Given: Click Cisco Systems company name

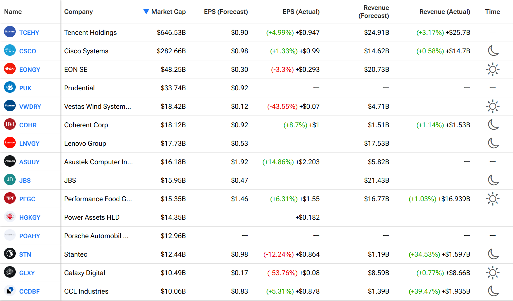Looking at the screenshot, I should click(86, 51).
